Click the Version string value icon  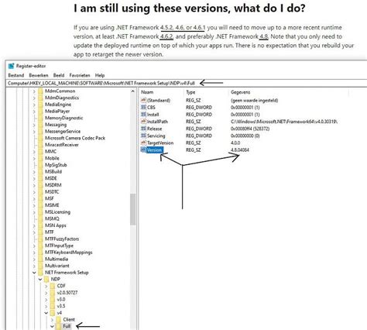pos(143,150)
